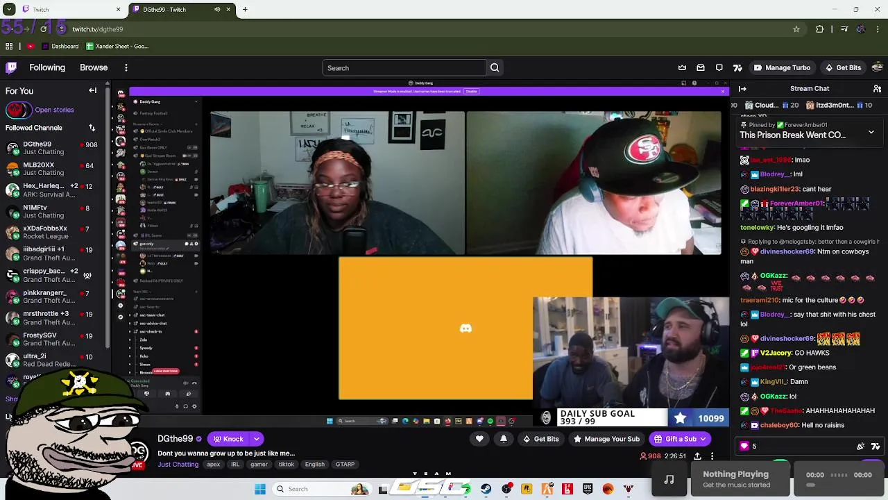The image size is (888, 500).
Task: Go to the Following page
Action: (47, 68)
